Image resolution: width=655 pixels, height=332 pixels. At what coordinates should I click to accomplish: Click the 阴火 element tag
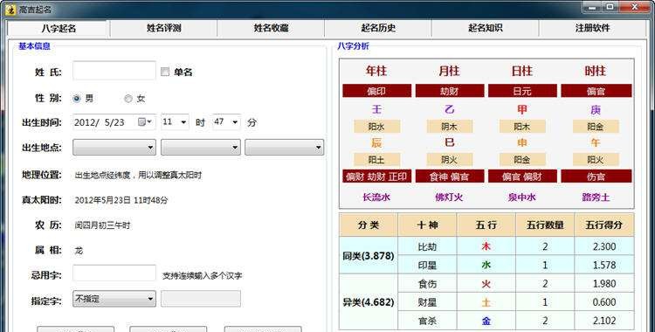tap(450, 160)
